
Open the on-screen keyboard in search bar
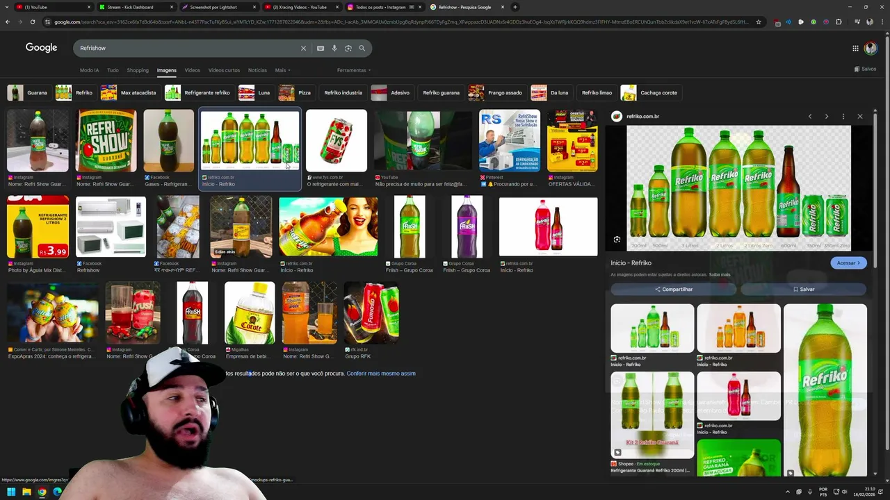[x=321, y=48]
